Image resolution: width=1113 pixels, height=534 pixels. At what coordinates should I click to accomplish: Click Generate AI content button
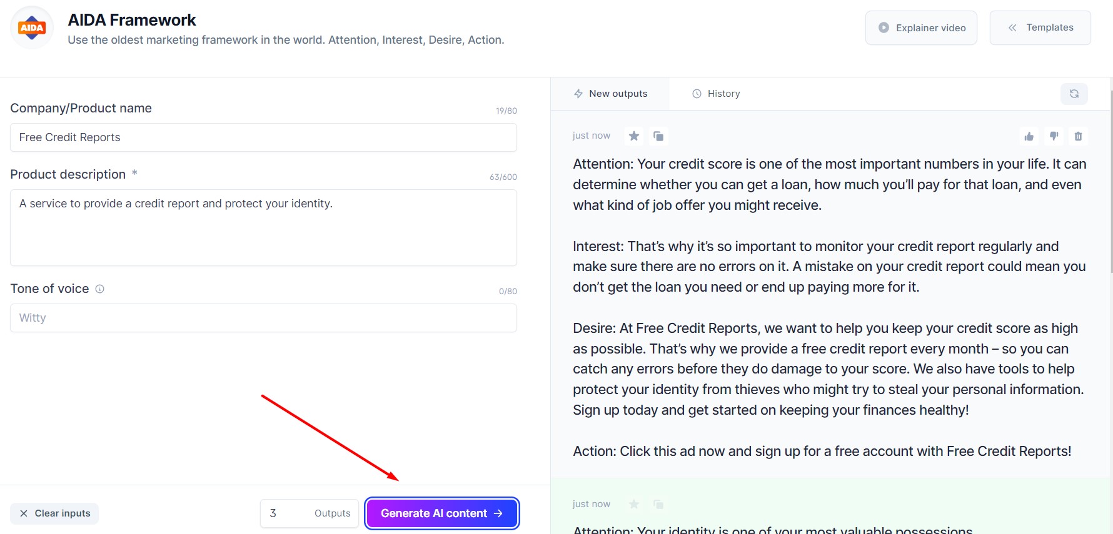point(442,513)
